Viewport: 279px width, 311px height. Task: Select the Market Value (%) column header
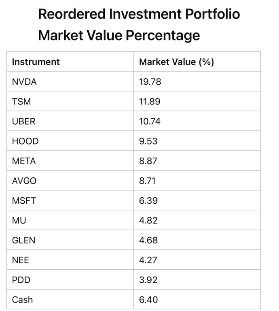pos(176,62)
